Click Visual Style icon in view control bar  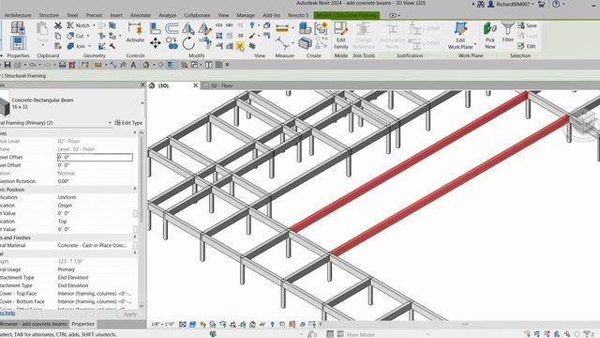point(192,324)
